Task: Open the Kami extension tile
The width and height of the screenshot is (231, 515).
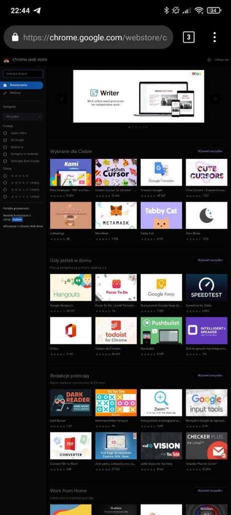Action: coord(71,173)
